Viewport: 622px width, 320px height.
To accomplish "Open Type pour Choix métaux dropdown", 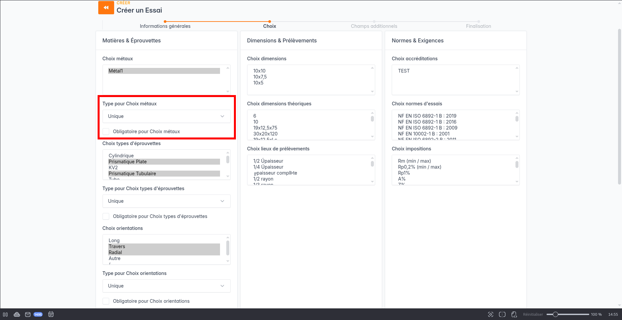I will click(166, 116).
